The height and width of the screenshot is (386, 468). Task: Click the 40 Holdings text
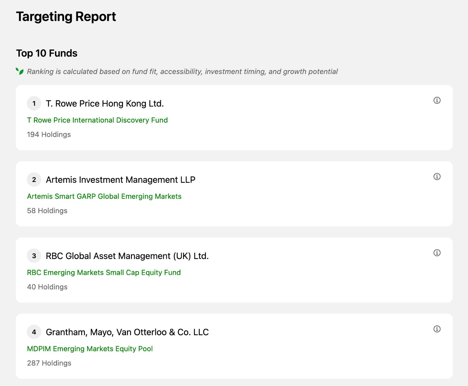pyautogui.click(x=47, y=287)
